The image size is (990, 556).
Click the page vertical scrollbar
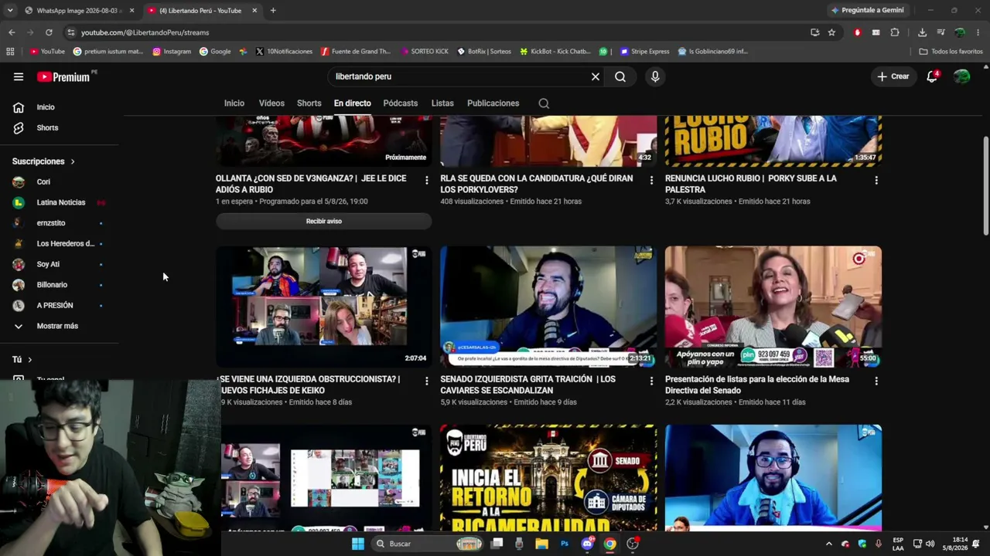click(x=985, y=185)
